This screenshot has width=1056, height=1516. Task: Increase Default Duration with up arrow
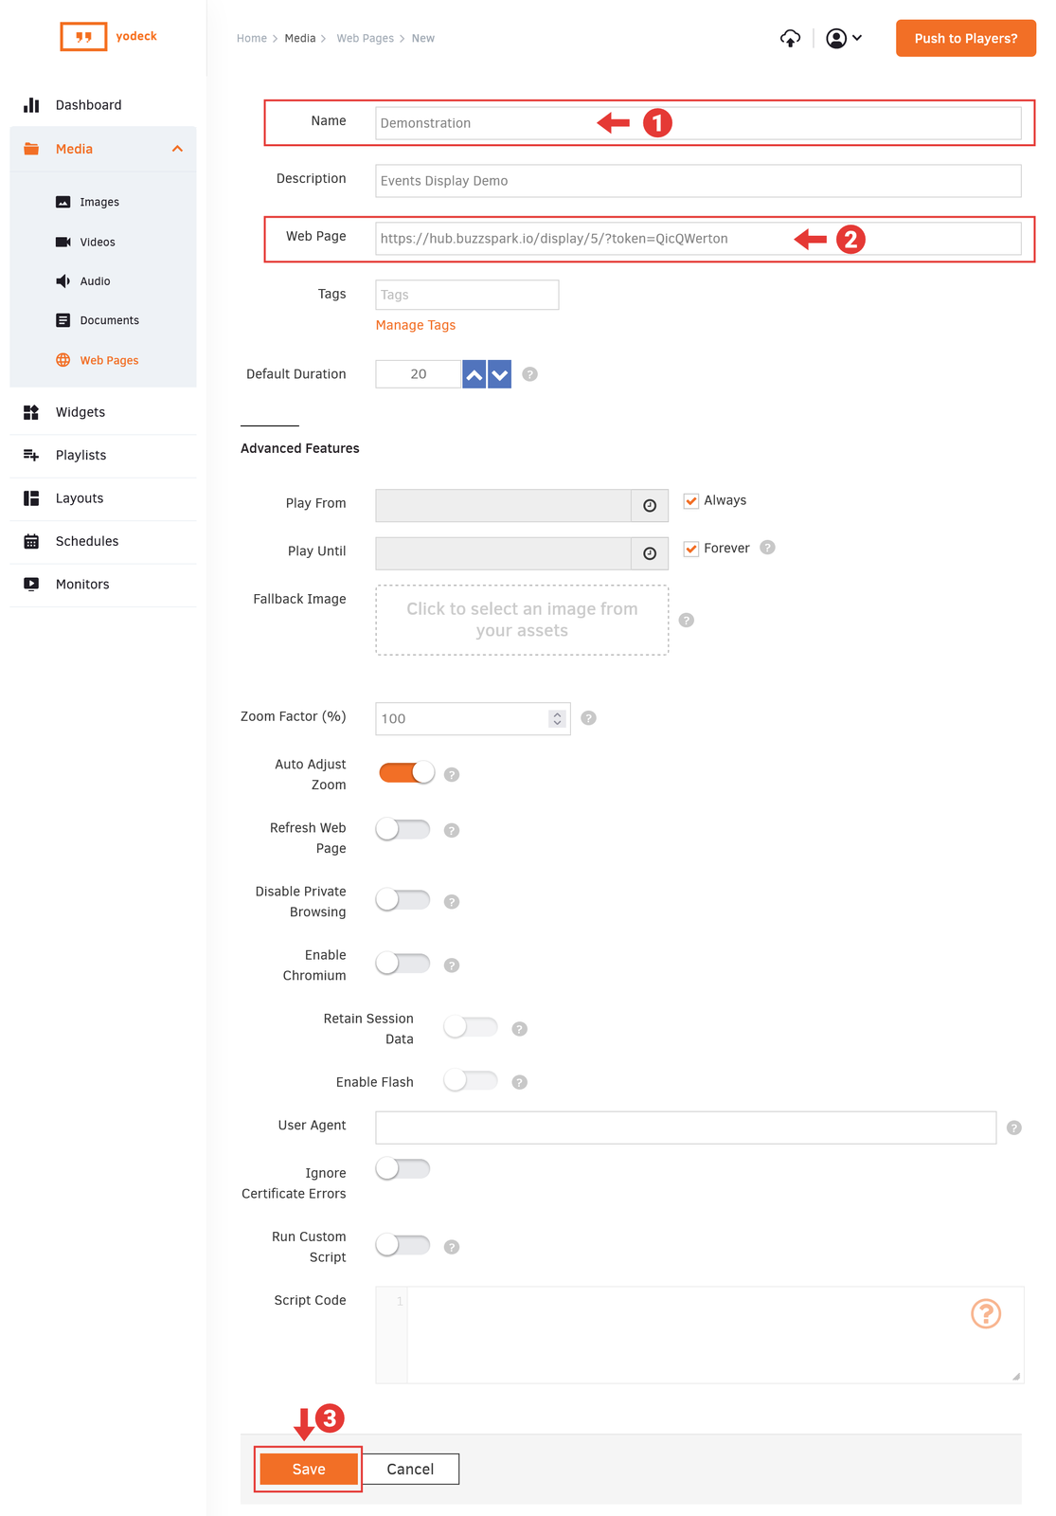click(474, 374)
